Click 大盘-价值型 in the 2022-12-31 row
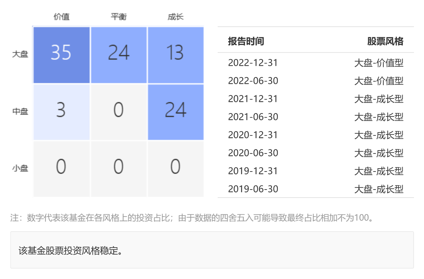 click(x=379, y=63)
